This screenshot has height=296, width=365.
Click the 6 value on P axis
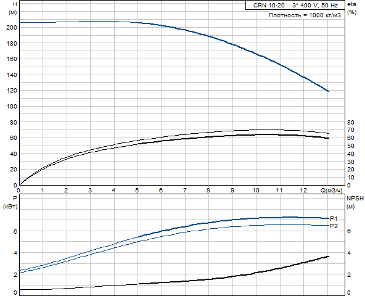click(15, 231)
